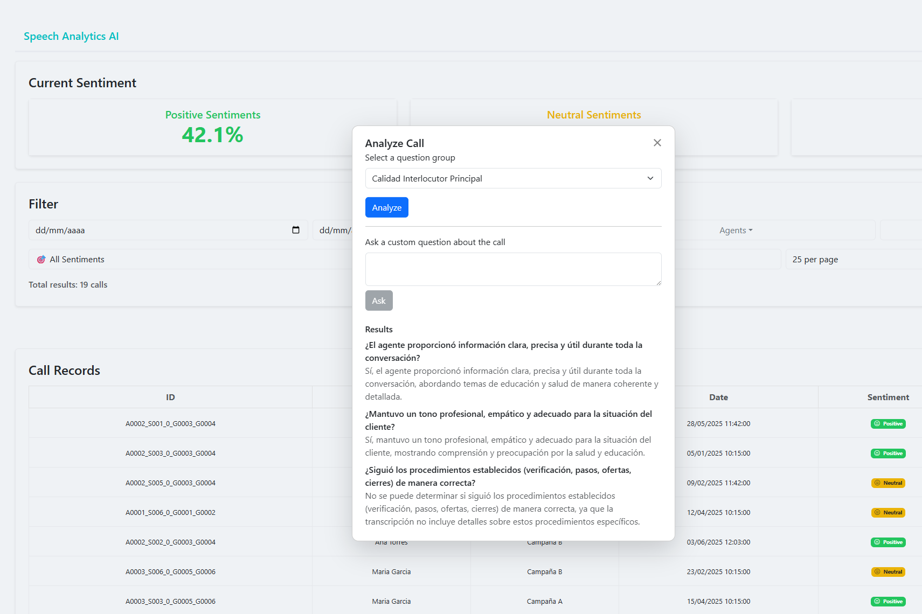Focus the custom question text area
Screen dimensions: 922x614
(513, 269)
